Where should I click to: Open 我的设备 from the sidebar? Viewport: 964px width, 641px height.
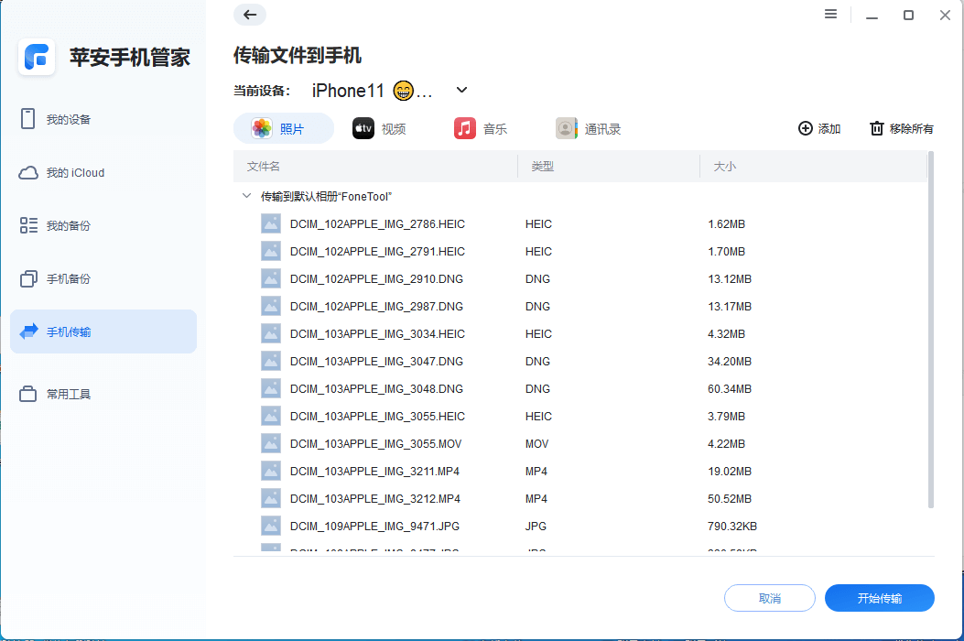coord(73,118)
